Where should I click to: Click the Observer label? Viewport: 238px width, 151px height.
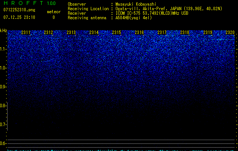pyautogui.click(x=77, y=4)
